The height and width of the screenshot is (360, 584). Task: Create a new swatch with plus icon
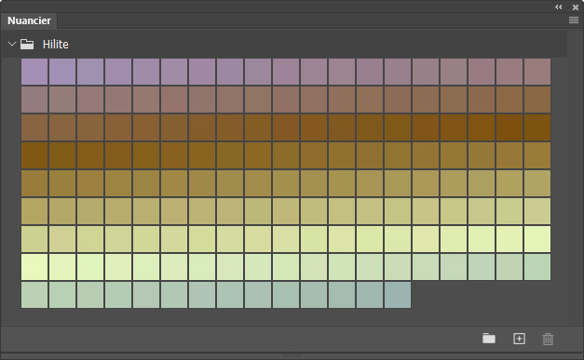click(x=519, y=339)
